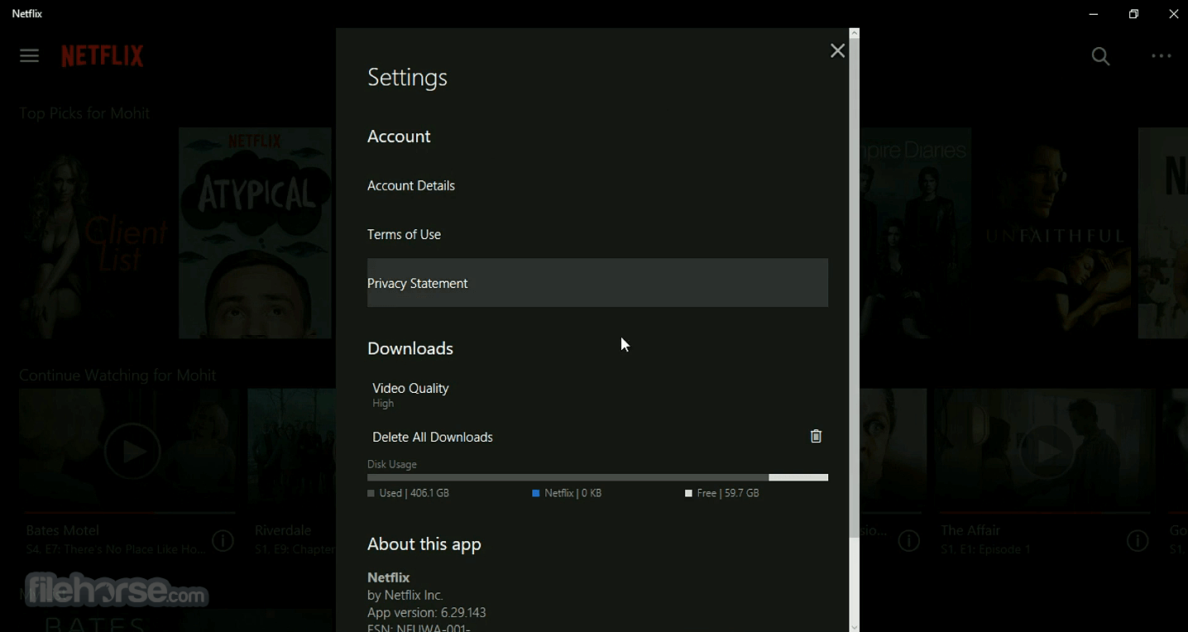Click the Disk Usage bar
Image resolution: width=1188 pixels, height=632 pixels.
click(597, 477)
